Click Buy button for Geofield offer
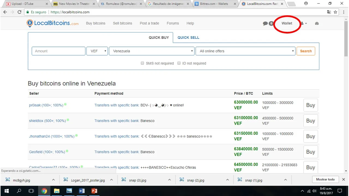The height and width of the screenshot is (196, 349). tap(311, 152)
